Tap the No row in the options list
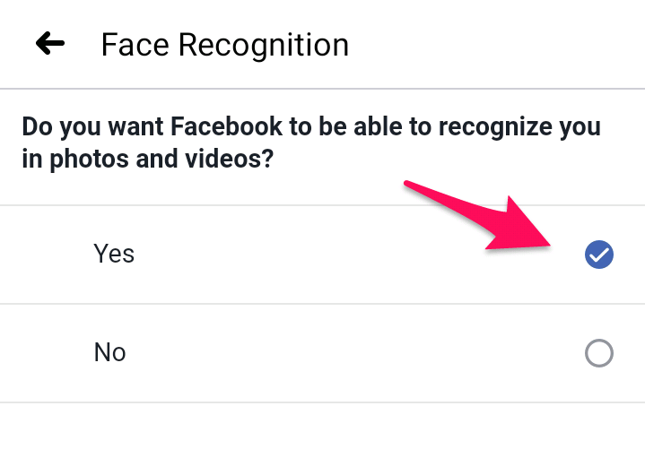 322,353
